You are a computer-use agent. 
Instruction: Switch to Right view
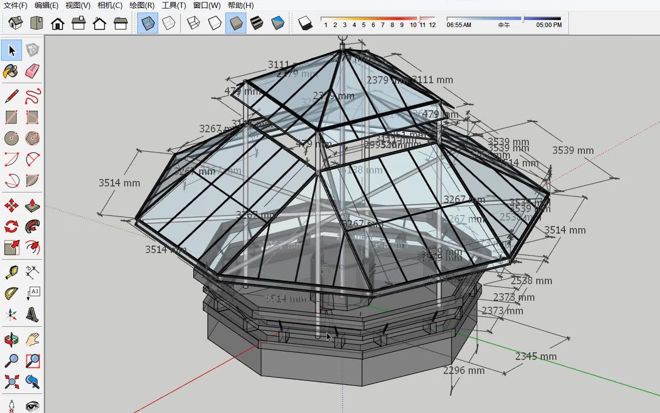pos(79,23)
